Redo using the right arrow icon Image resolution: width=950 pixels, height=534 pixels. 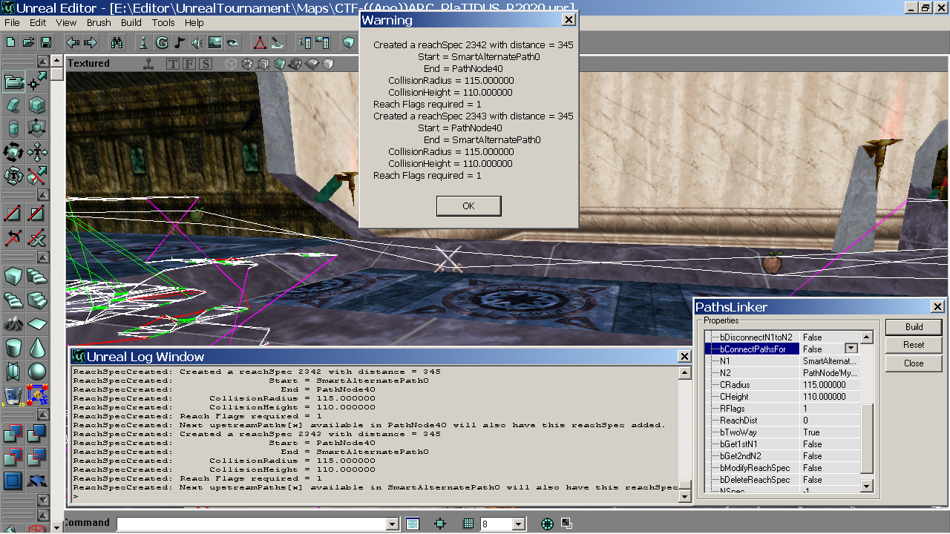coord(90,42)
